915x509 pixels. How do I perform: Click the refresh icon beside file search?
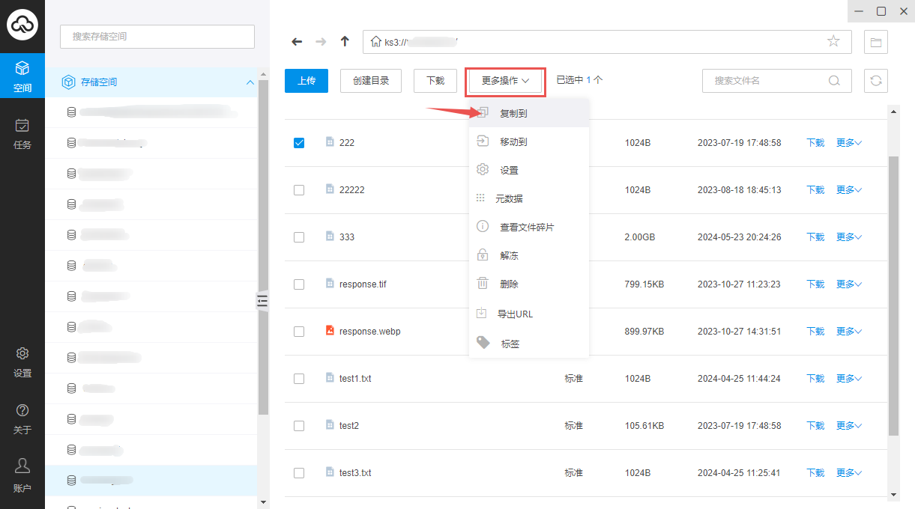875,81
